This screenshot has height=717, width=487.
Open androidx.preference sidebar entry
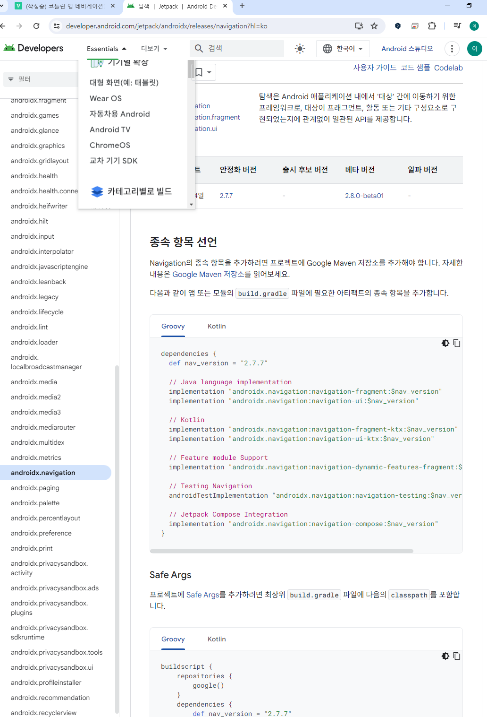41,533
